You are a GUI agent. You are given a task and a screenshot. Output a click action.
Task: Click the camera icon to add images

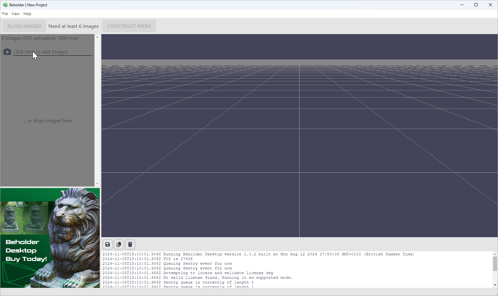(x=7, y=52)
